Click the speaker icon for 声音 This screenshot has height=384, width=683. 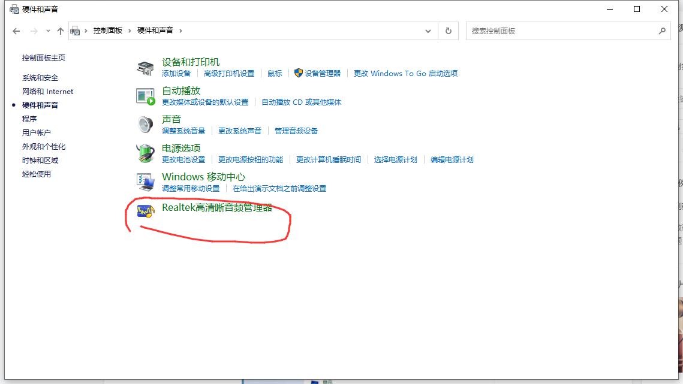[x=144, y=123]
